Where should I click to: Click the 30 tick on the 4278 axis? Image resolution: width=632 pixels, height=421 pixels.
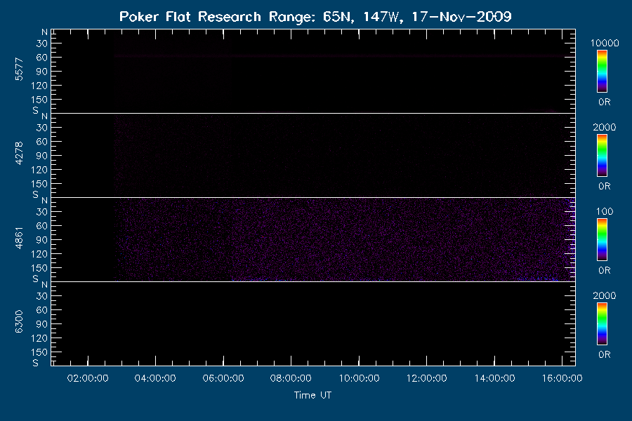(41, 128)
